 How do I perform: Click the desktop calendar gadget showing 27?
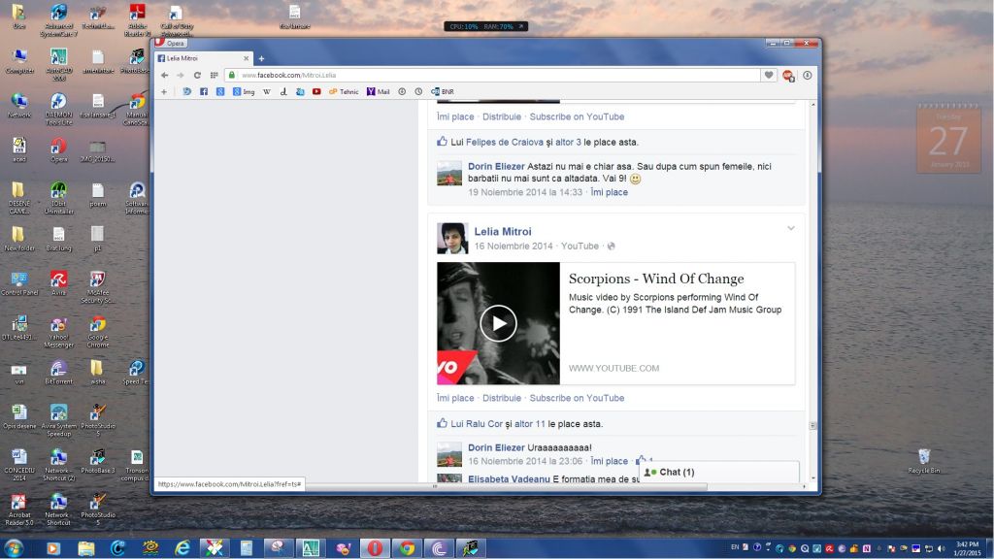948,140
